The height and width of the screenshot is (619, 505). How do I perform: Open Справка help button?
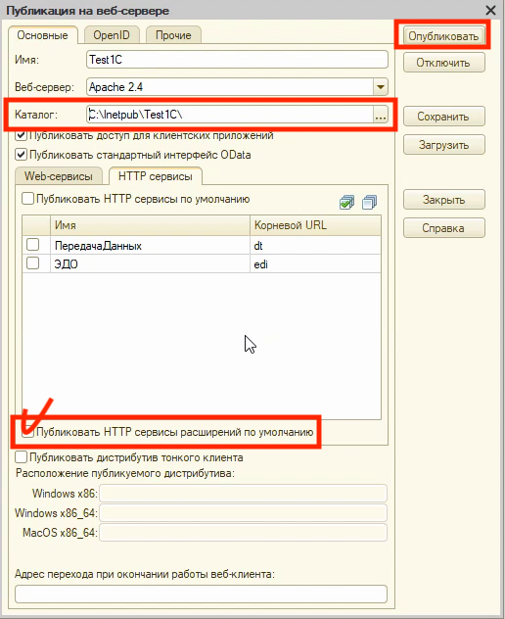444,228
